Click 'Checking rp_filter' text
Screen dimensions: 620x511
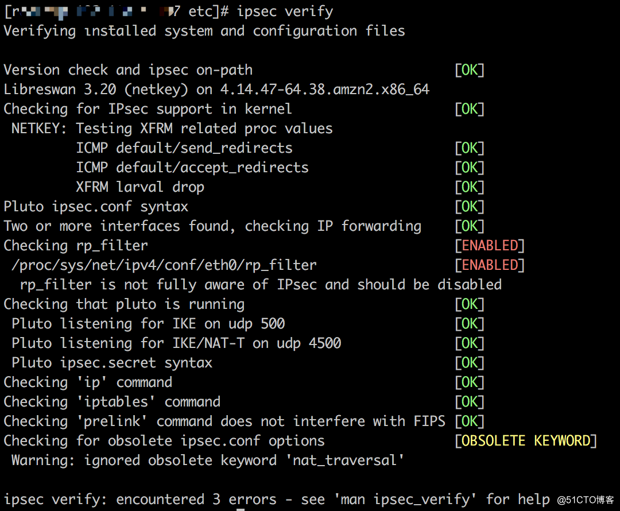pos(76,246)
